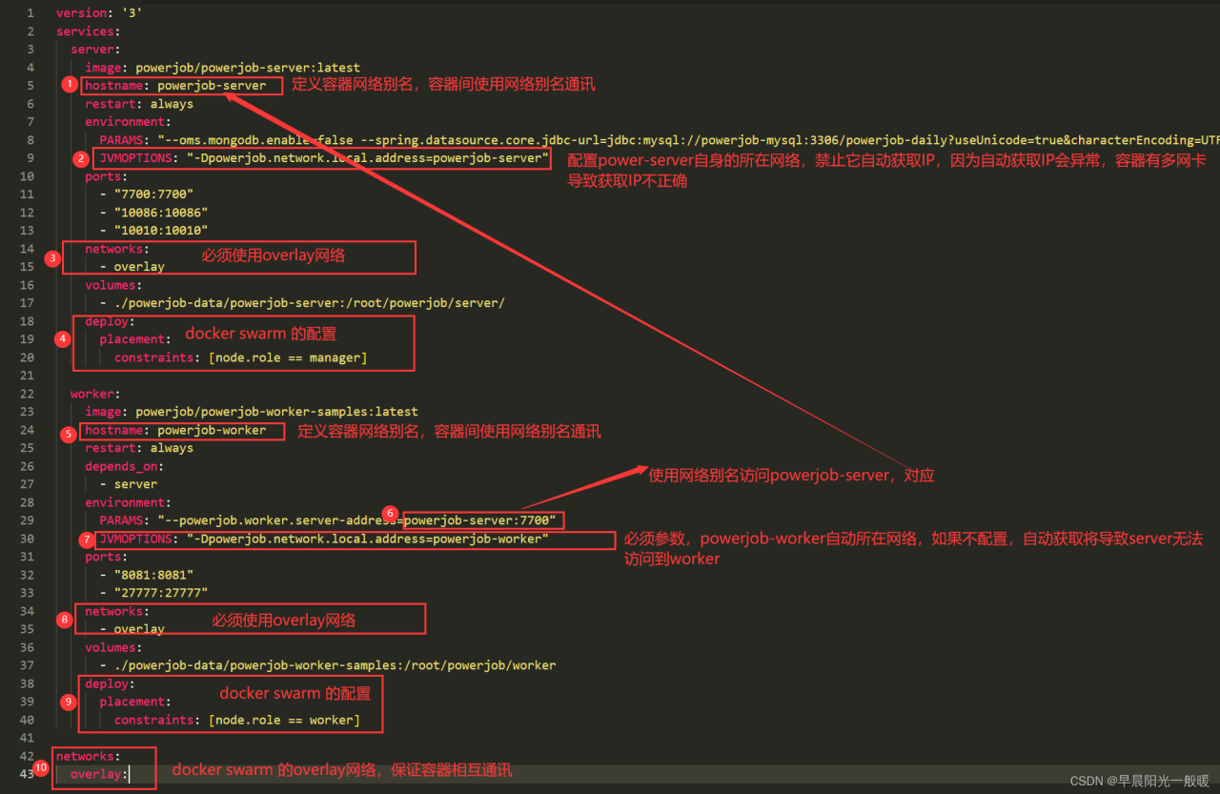Click red marker 8 beside the worker networks block
The height and width of the screenshot is (794, 1220).
click(x=65, y=620)
